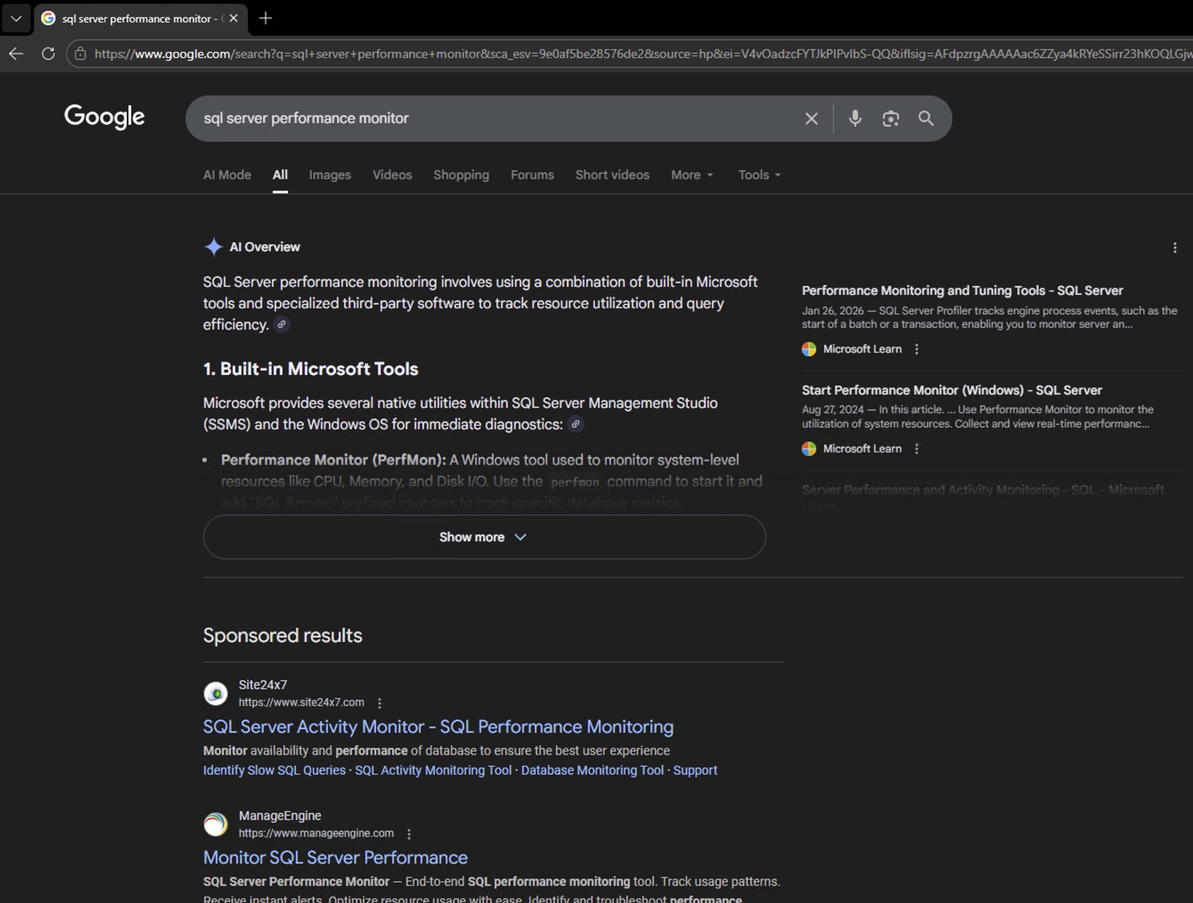The height and width of the screenshot is (903, 1193).
Task: Switch to the AI Mode tab
Action: click(x=227, y=175)
